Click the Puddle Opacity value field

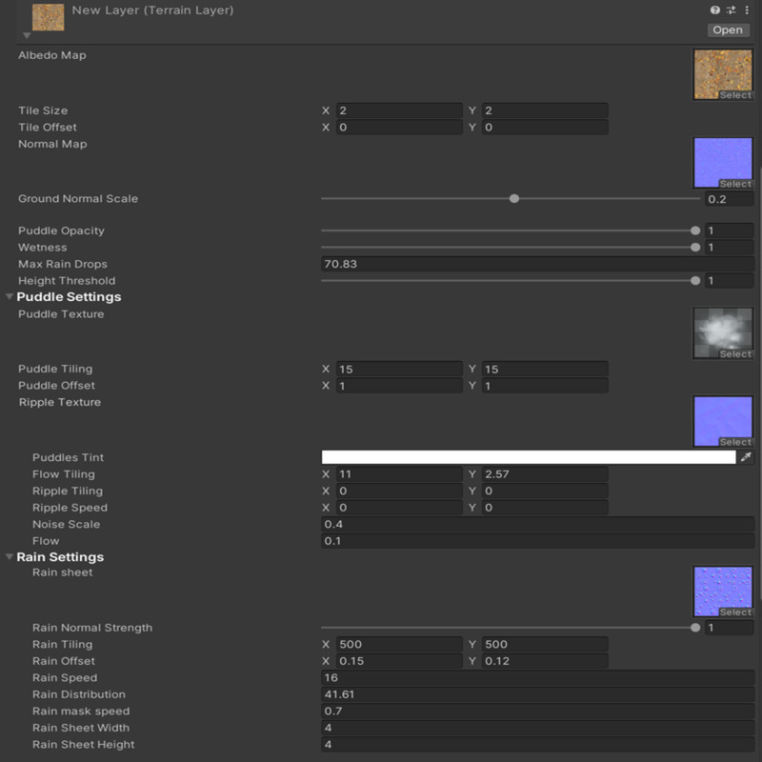730,231
